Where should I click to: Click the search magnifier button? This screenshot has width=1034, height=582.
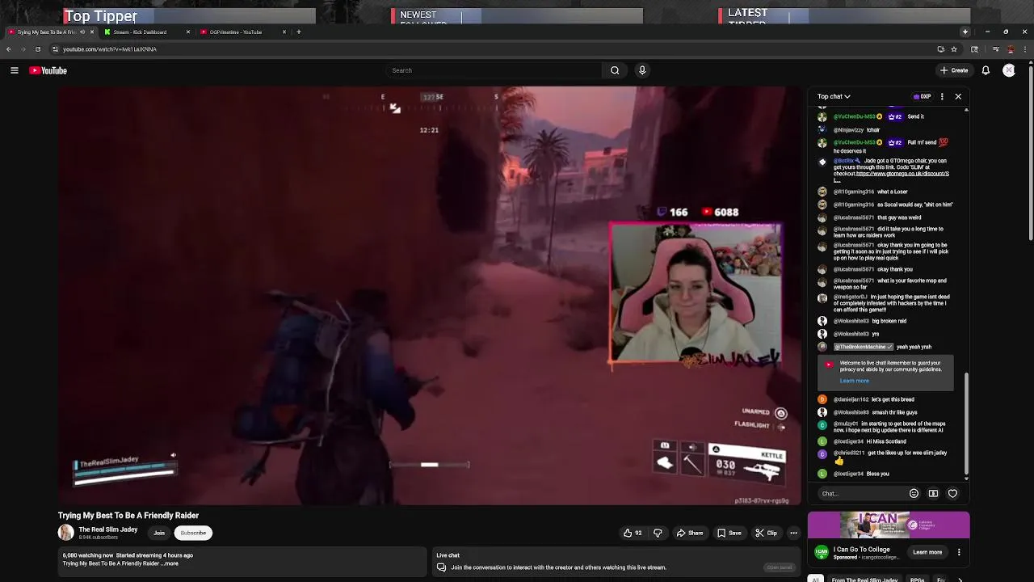click(615, 70)
